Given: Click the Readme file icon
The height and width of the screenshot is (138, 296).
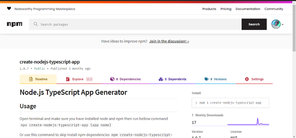Looking at the screenshot, I should point(31,79).
